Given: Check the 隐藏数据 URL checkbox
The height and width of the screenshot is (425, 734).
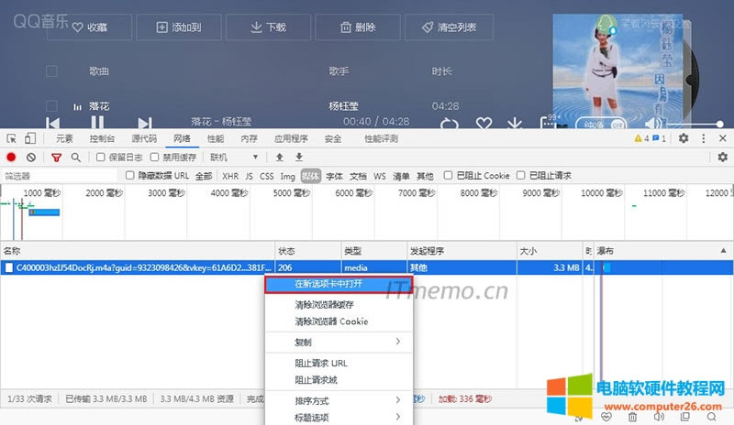Looking at the screenshot, I should tap(130, 175).
